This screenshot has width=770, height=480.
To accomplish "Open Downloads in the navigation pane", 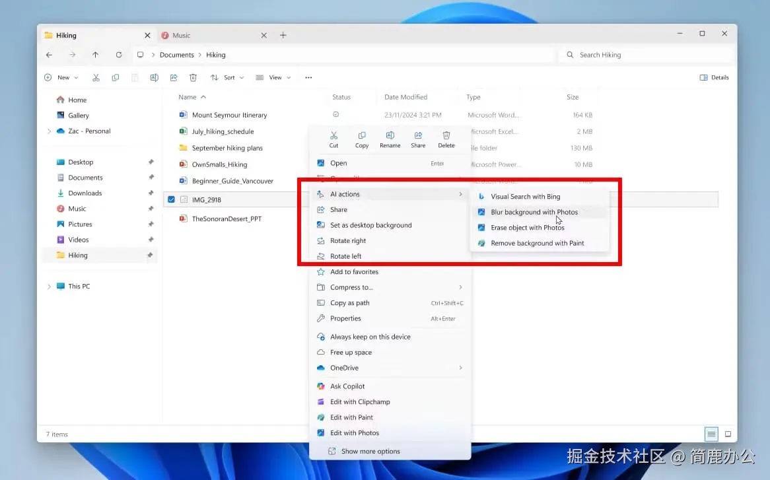I will point(79,193).
